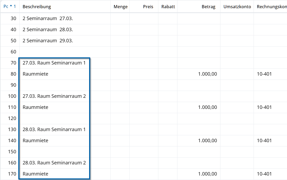Click the Umsatzkonto column header
The height and width of the screenshot is (180, 287).
point(237,7)
